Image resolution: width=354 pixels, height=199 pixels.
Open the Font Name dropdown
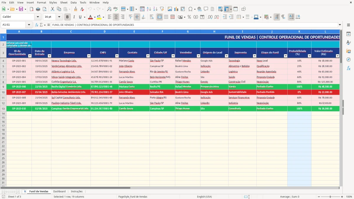37,17
